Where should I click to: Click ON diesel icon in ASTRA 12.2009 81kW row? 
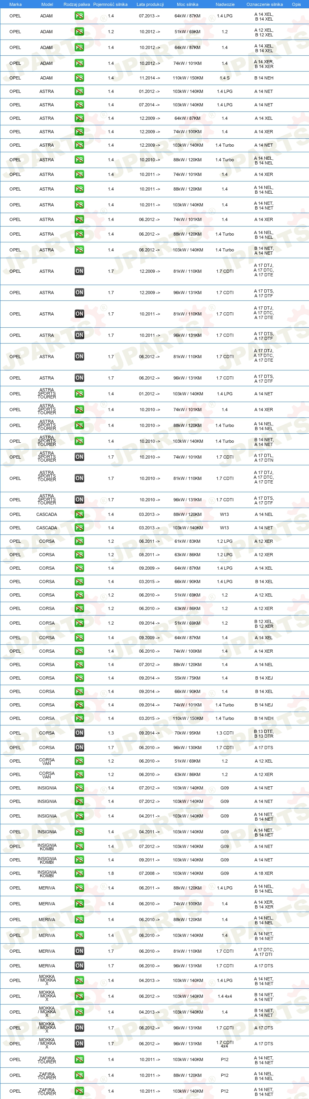79,271
